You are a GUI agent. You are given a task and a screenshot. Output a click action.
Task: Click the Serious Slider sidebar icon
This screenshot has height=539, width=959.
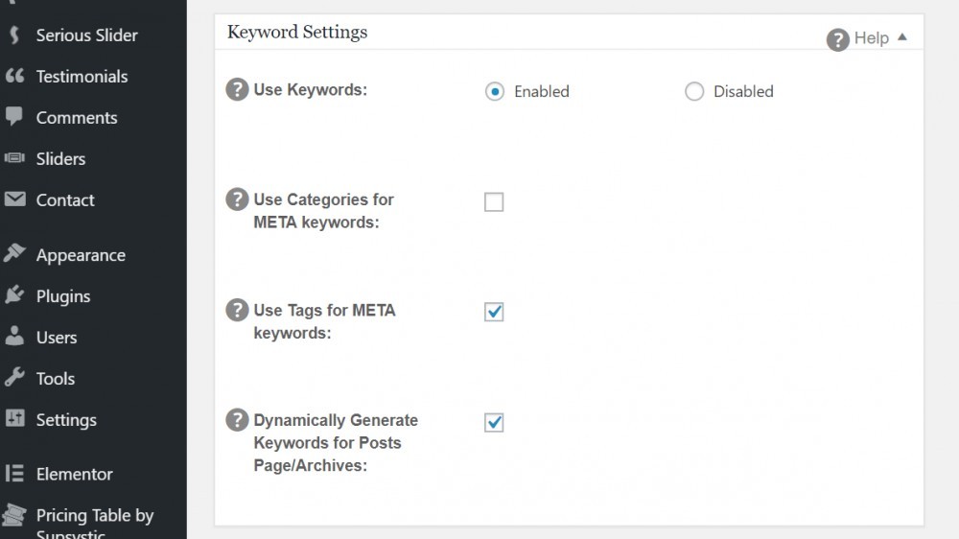(14, 35)
